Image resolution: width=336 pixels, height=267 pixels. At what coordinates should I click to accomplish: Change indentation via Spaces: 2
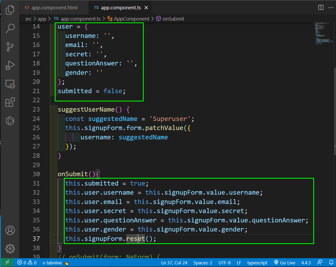pyautogui.click(x=203, y=263)
